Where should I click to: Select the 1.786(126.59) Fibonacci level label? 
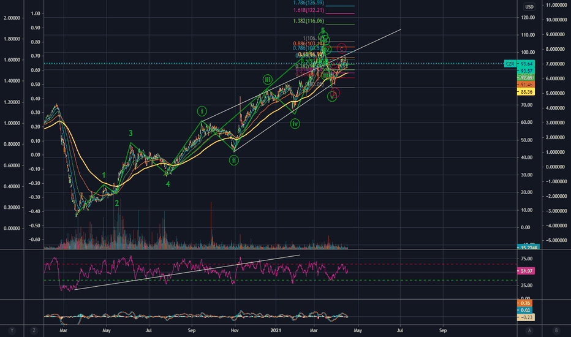(308, 3)
